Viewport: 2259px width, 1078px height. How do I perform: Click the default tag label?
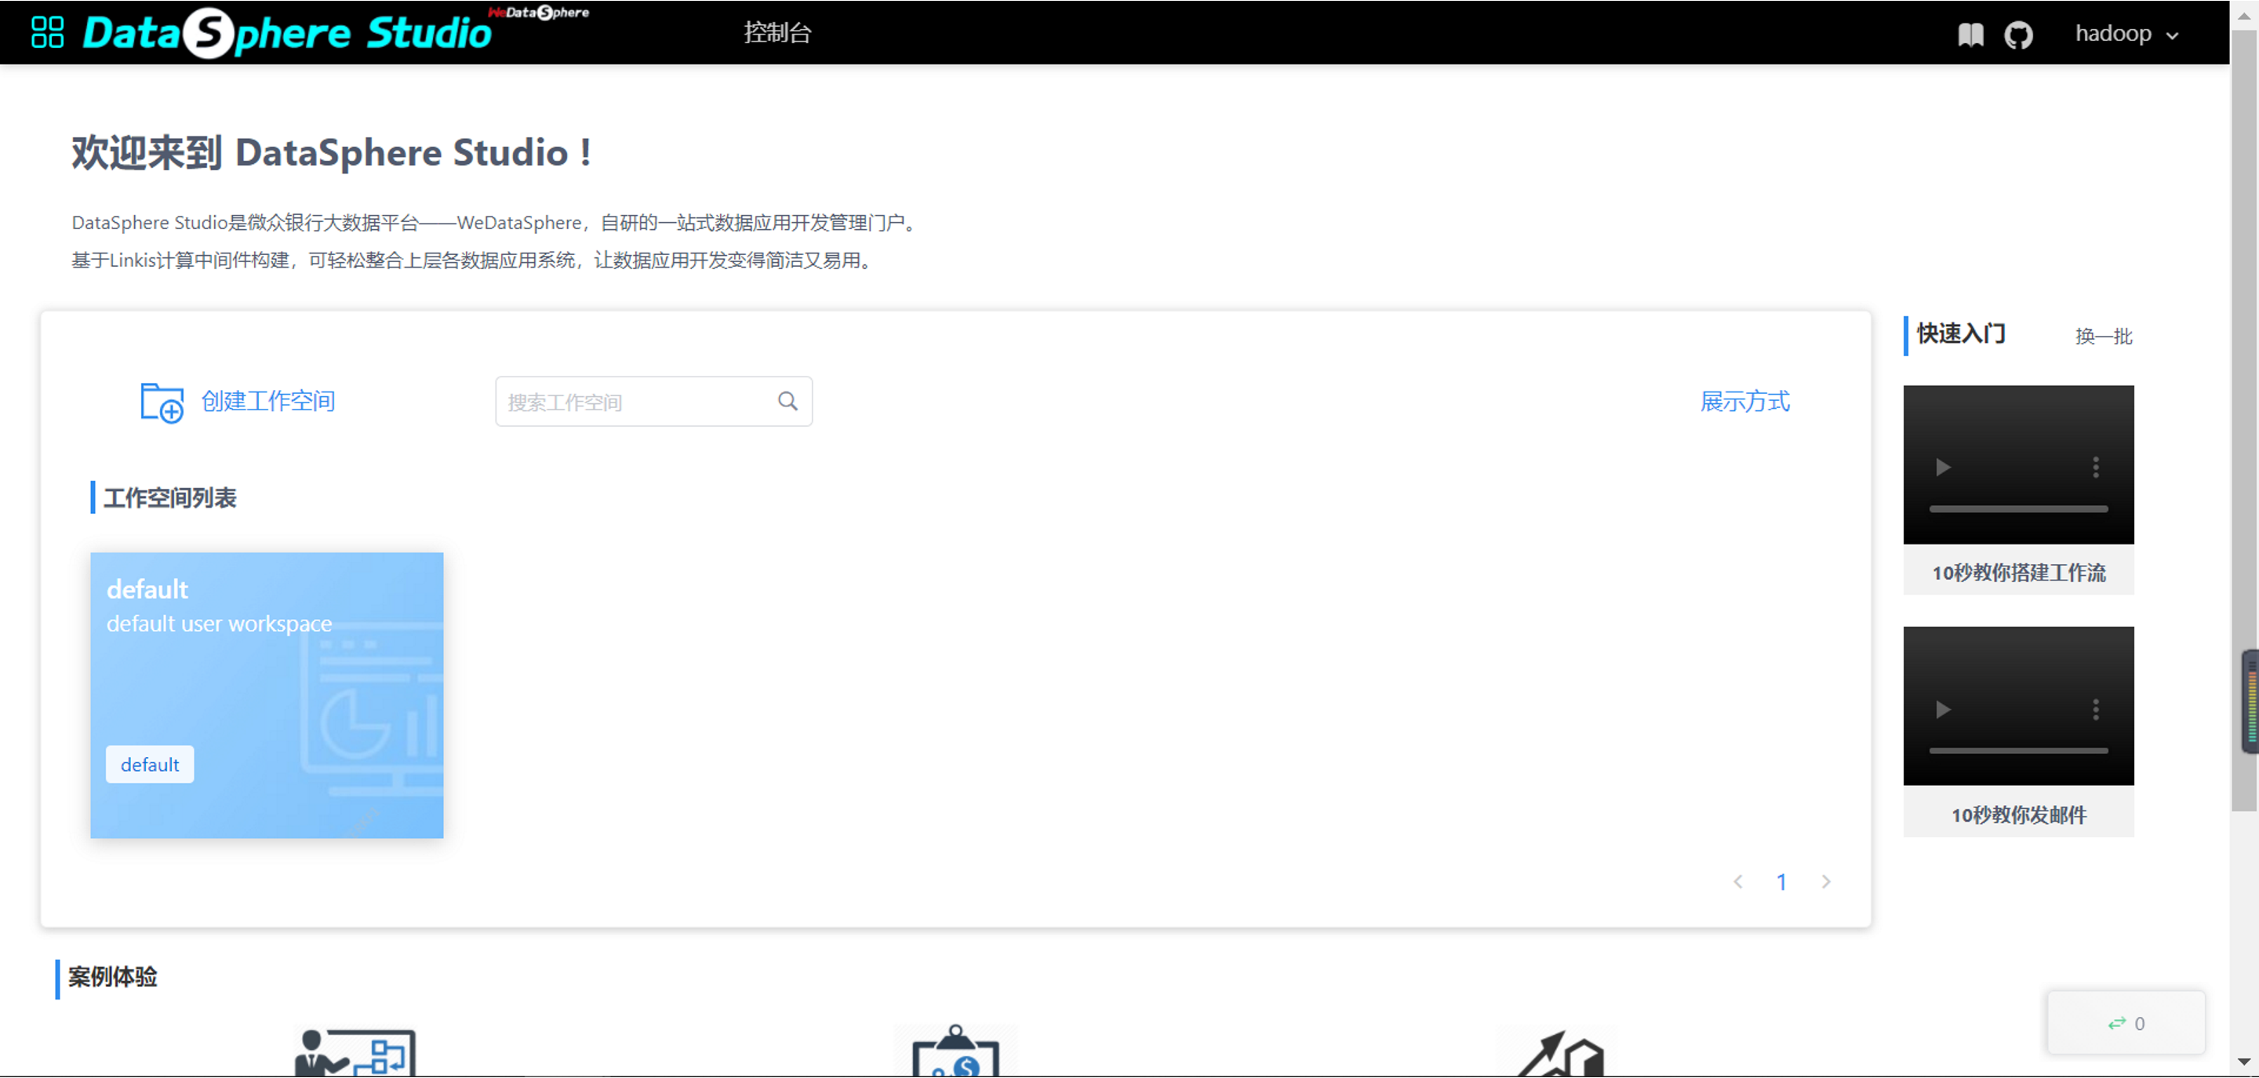tap(150, 764)
